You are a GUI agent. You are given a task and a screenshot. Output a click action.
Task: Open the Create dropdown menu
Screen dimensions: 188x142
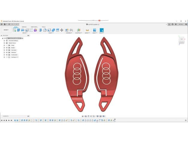(x=25, y=33)
